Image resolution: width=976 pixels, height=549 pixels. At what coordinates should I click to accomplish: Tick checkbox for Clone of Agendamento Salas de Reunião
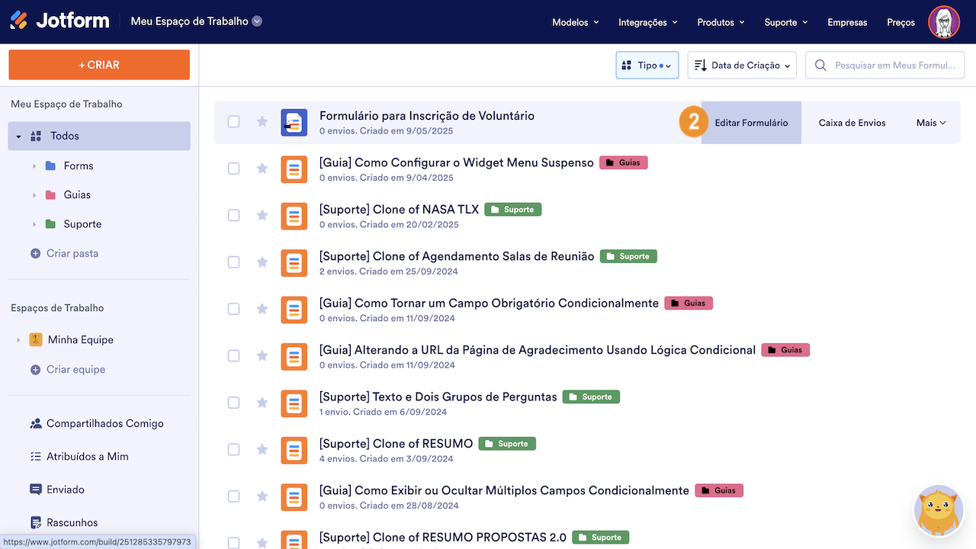pyautogui.click(x=234, y=262)
